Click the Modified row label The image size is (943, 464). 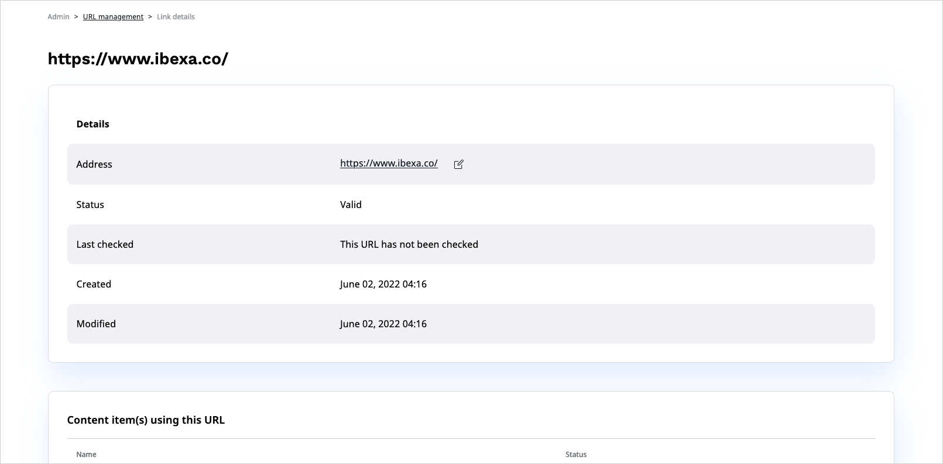pos(96,324)
